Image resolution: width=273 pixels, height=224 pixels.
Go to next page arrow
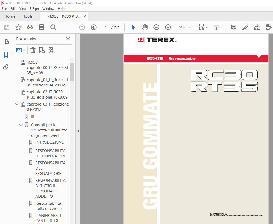tap(94, 27)
